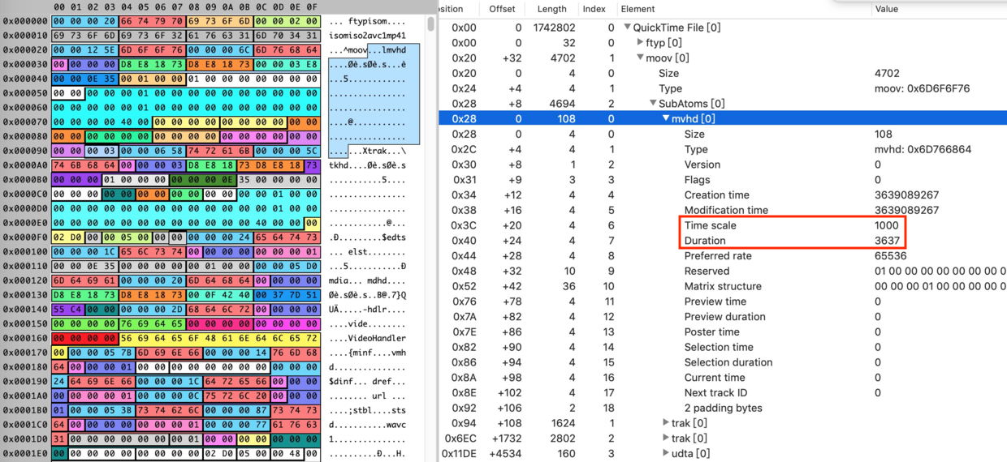1007x462 pixels.
Task: Sort by the Index column header
Action: (x=594, y=9)
